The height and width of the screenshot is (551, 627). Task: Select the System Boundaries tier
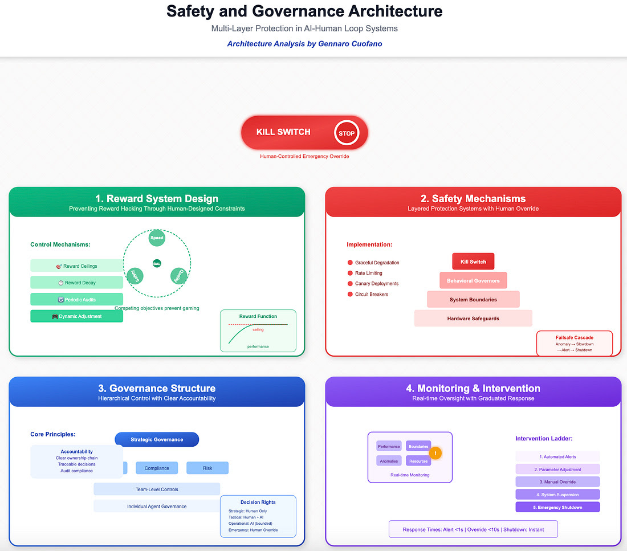473,300
